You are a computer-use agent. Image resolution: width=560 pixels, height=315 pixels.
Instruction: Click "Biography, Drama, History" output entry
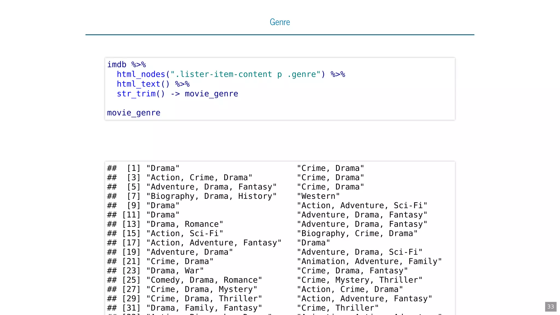point(211,196)
